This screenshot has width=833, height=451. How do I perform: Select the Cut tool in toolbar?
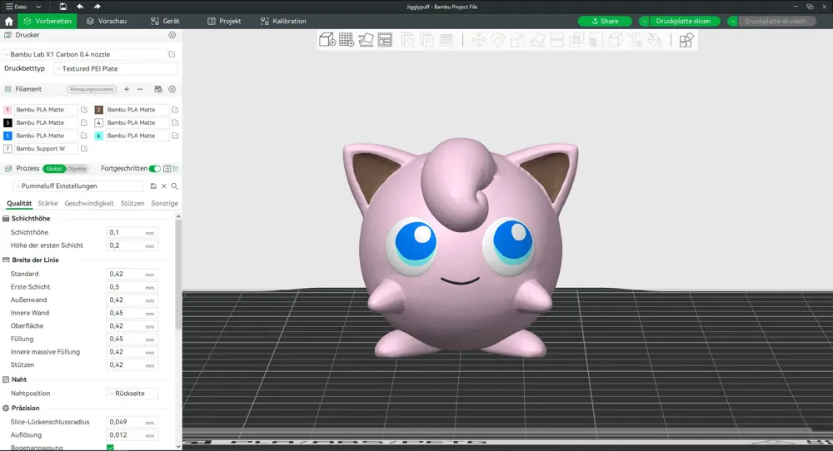(556, 40)
